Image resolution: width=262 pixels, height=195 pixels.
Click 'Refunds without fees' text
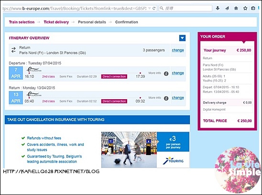coord(44,138)
